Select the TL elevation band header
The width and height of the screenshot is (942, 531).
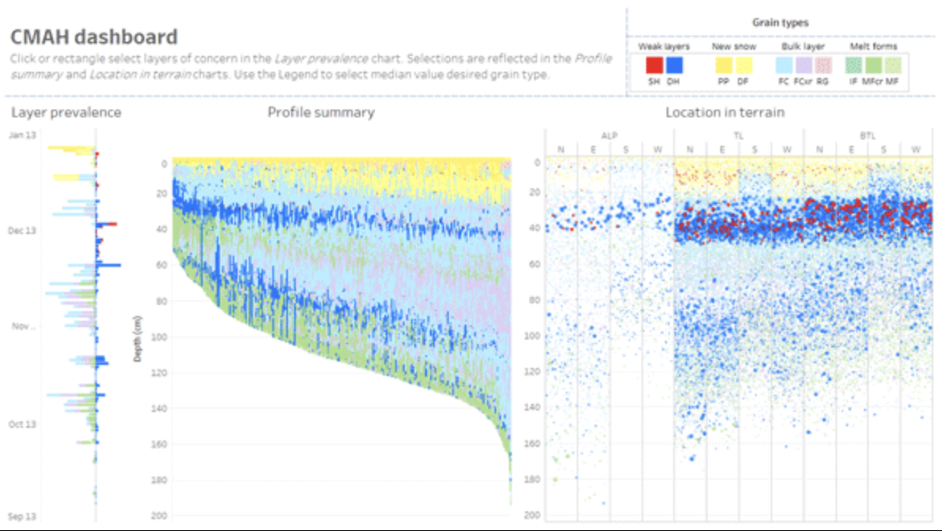tap(738, 136)
